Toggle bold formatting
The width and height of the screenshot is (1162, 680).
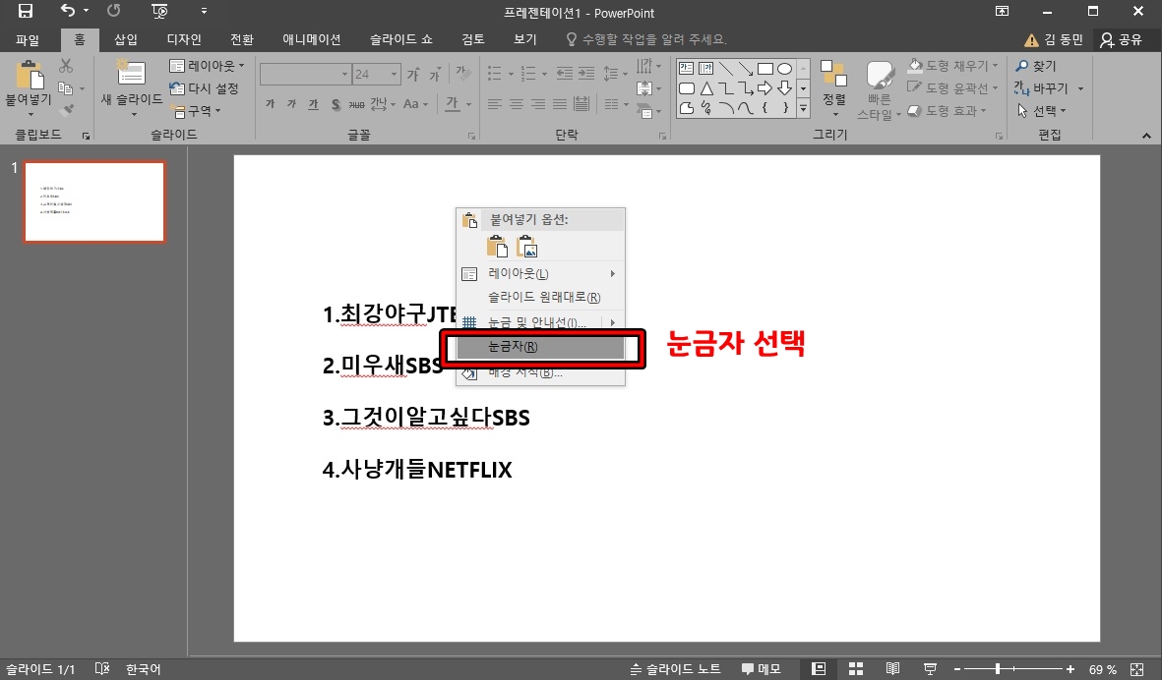click(270, 104)
